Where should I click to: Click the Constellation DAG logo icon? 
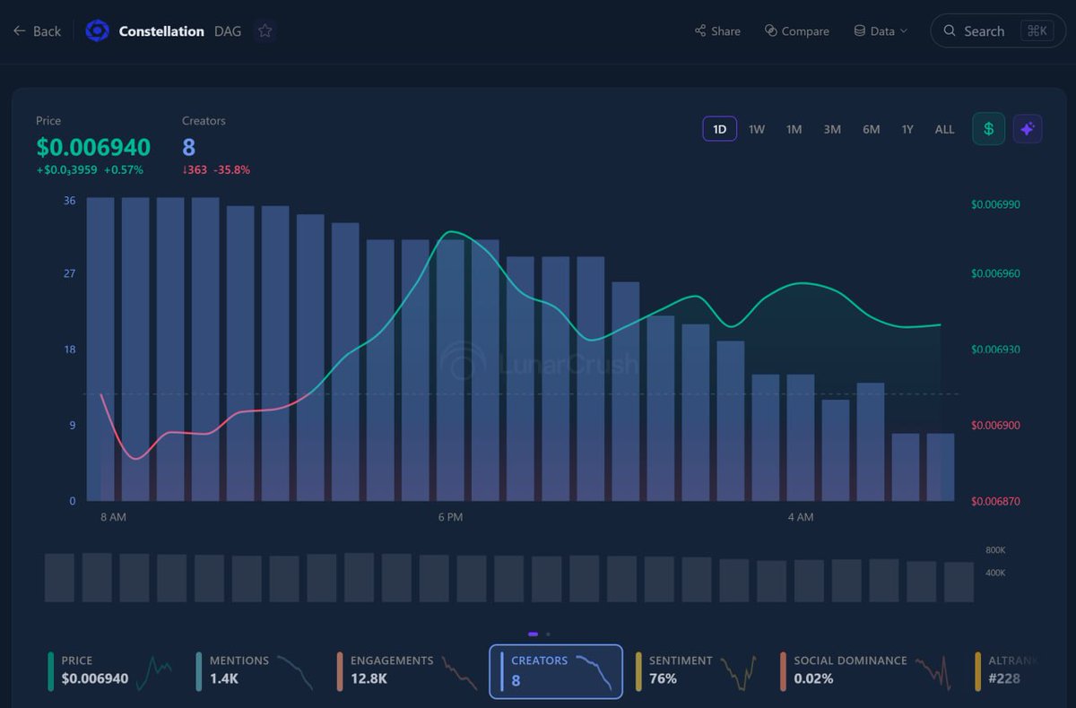tap(97, 30)
